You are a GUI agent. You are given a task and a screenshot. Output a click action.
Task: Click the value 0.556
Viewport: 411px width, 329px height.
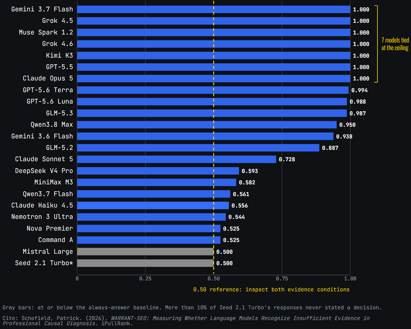240,206
